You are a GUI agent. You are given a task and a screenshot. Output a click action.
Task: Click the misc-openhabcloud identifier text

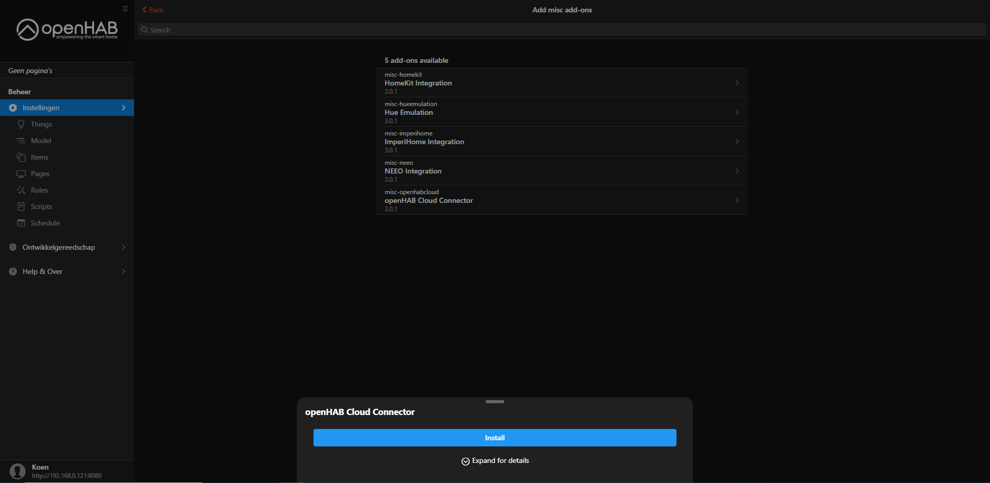(x=411, y=192)
